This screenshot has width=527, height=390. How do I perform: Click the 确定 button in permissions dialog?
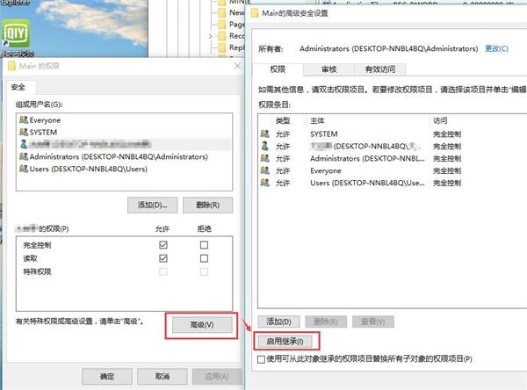[x=106, y=376]
